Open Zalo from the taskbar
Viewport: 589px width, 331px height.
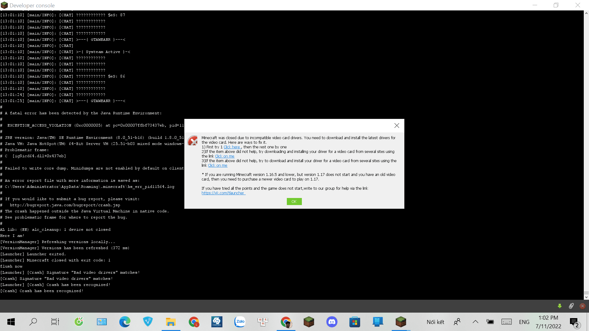pos(240,322)
